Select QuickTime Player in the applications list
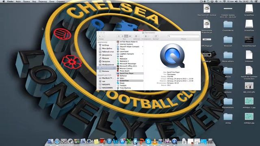 130,73
